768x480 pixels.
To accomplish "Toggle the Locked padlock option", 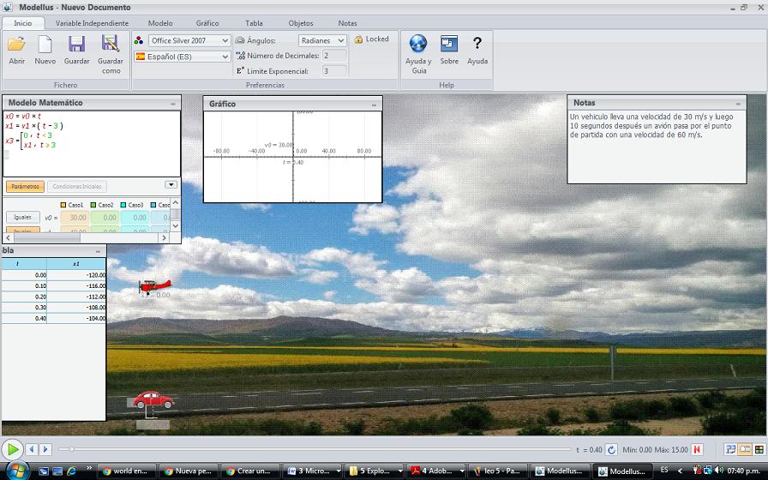I will 371,39.
